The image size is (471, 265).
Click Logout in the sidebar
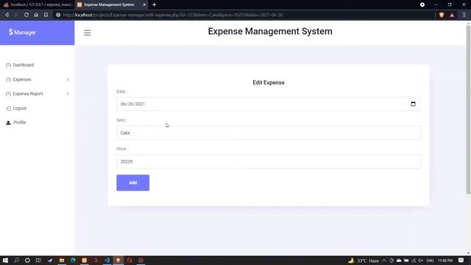point(20,108)
